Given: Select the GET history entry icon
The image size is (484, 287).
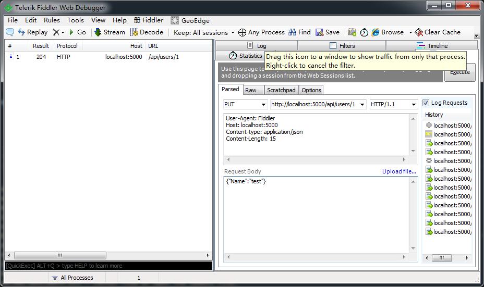Looking at the screenshot, I should coord(428,134).
